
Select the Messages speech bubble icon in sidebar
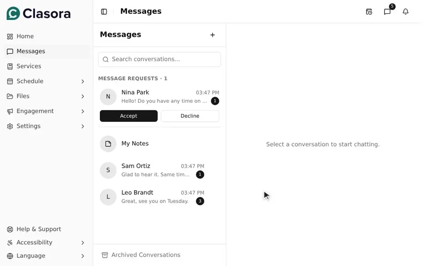(x=10, y=51)
